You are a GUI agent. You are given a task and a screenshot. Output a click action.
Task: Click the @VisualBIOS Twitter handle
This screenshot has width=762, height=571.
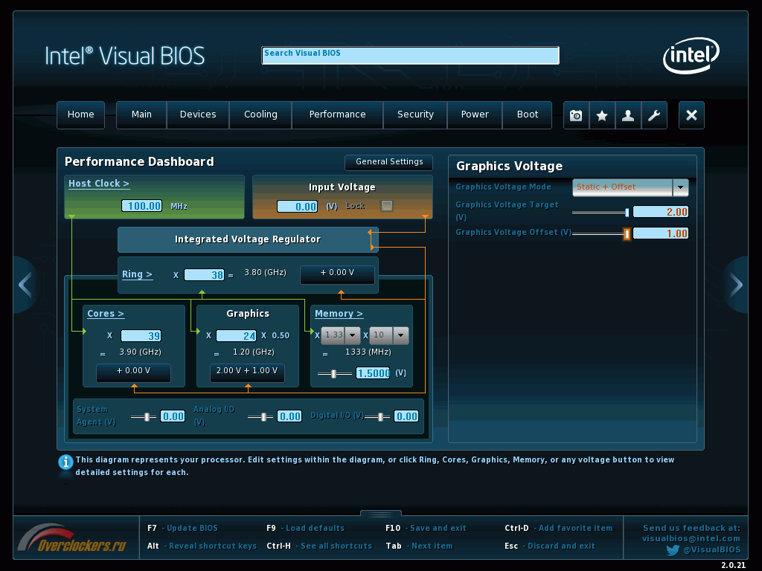pos(712,549)
